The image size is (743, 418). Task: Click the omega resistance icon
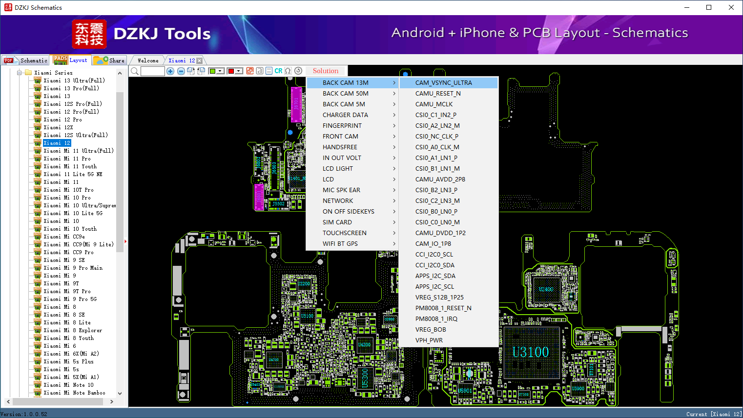tap(288, 71)
